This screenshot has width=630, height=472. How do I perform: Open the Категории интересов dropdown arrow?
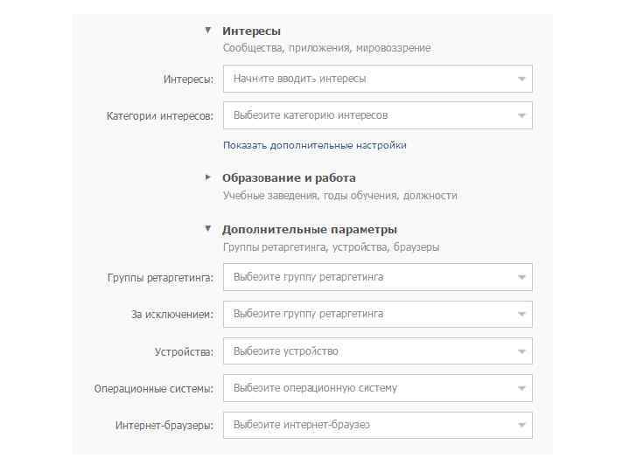pyautogui.click(x=521, y=115)
